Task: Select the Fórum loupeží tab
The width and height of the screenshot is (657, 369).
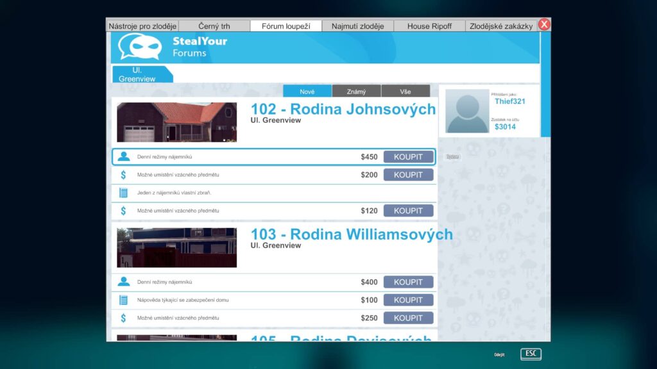Action: 286,26
